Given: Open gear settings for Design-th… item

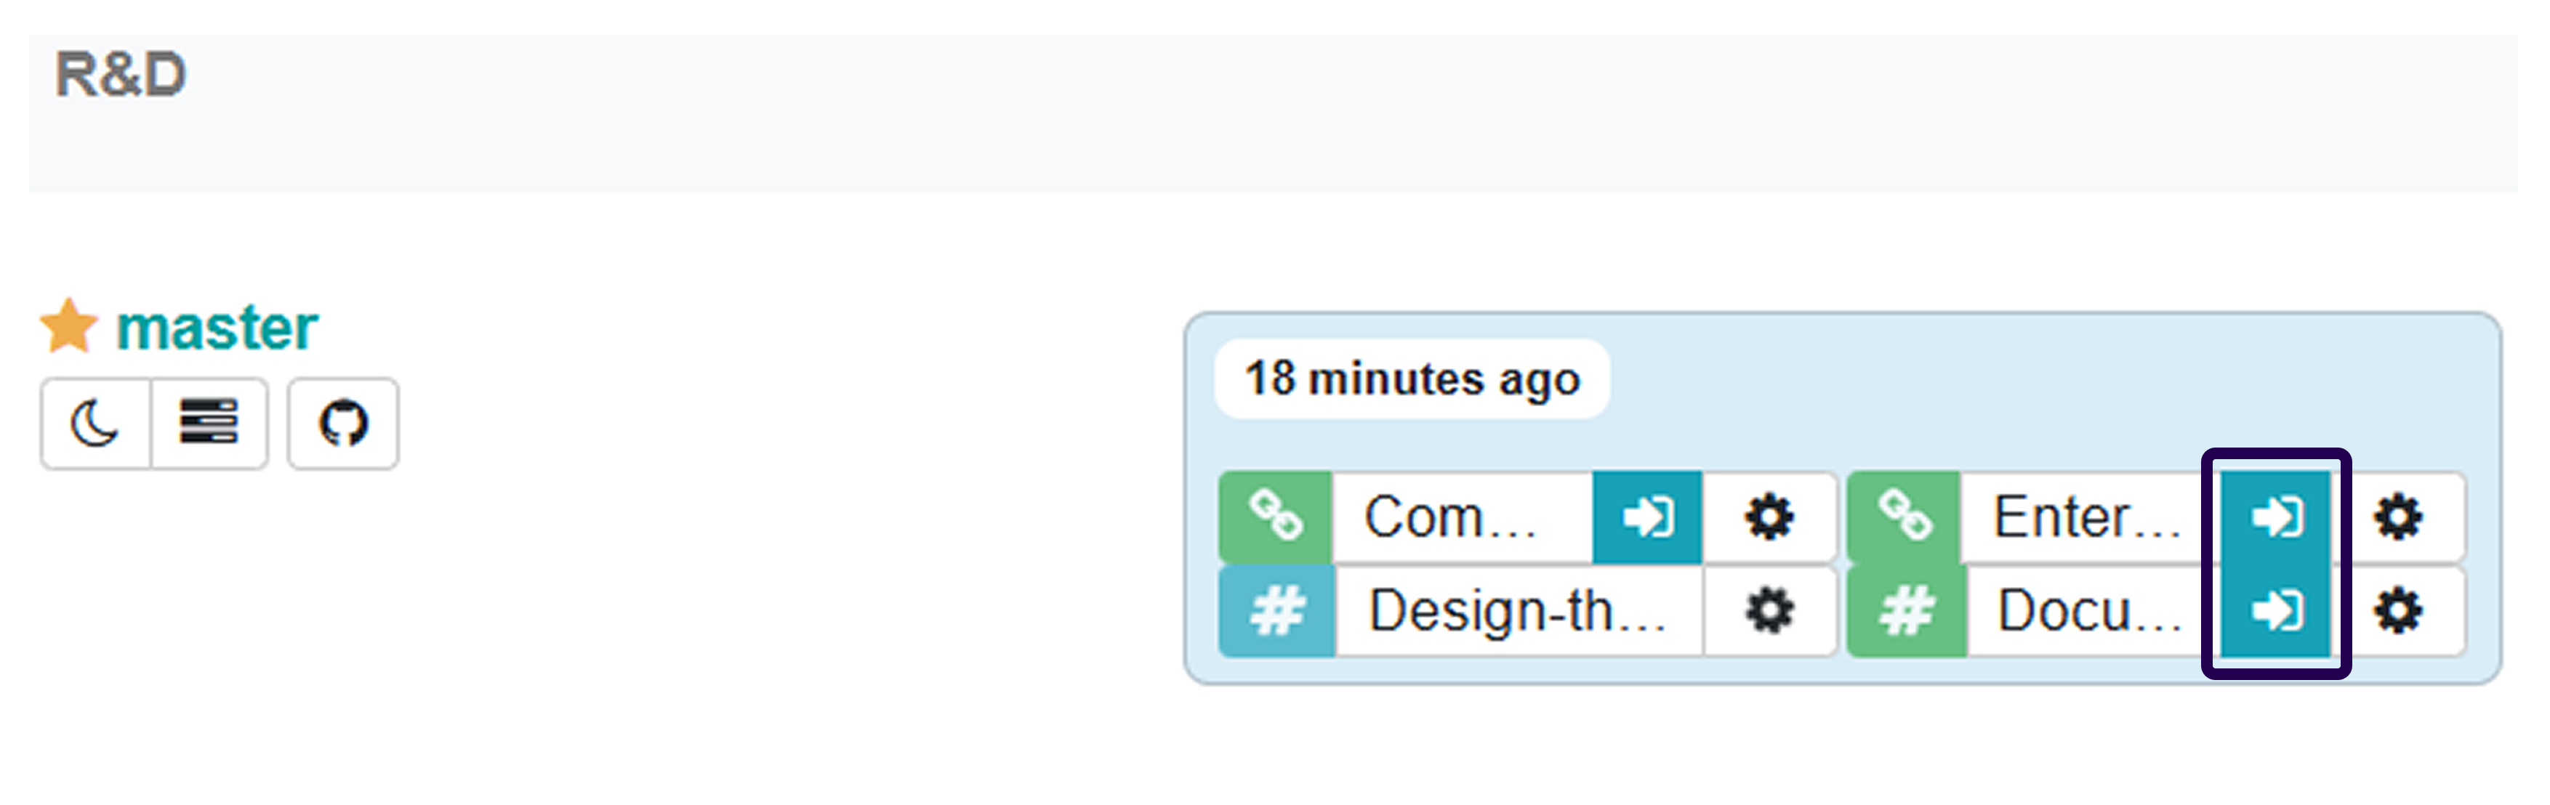Looking at the screenshot, I should [1769, 611].
